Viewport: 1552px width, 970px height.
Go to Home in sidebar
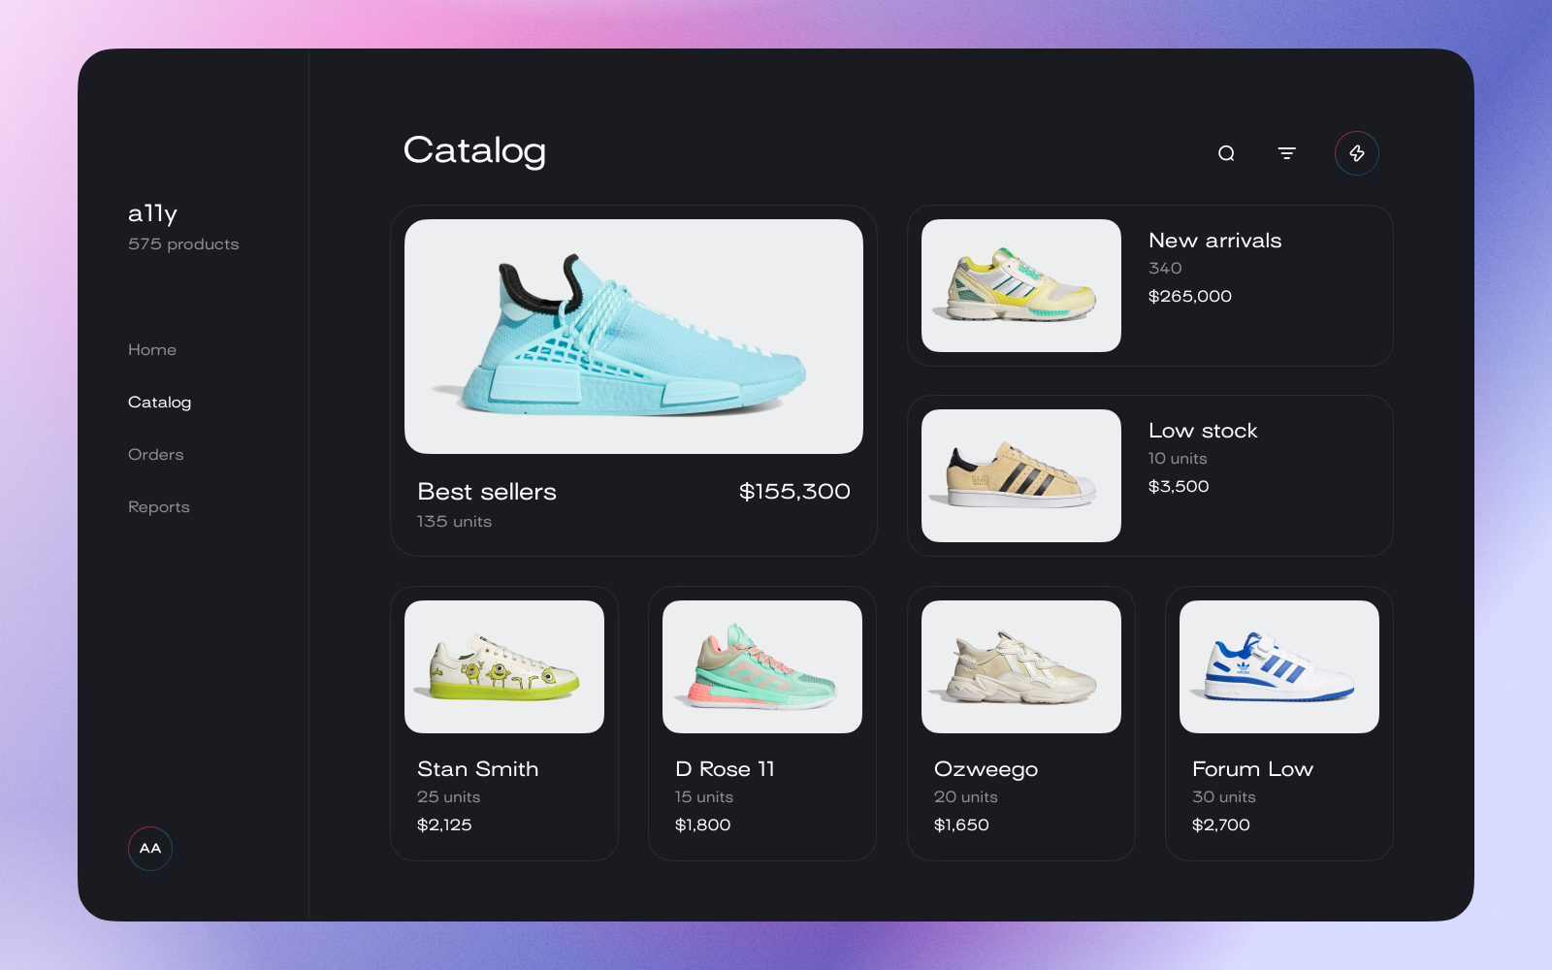pyautogui.click(x=152, y=350)
